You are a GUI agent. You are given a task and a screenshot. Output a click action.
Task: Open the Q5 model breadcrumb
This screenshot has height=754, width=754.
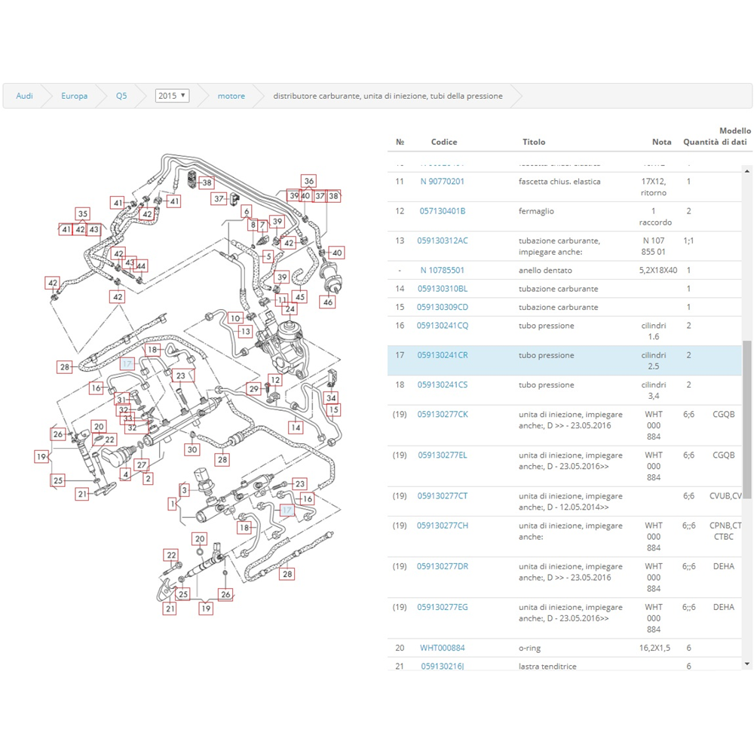[121, 96]
